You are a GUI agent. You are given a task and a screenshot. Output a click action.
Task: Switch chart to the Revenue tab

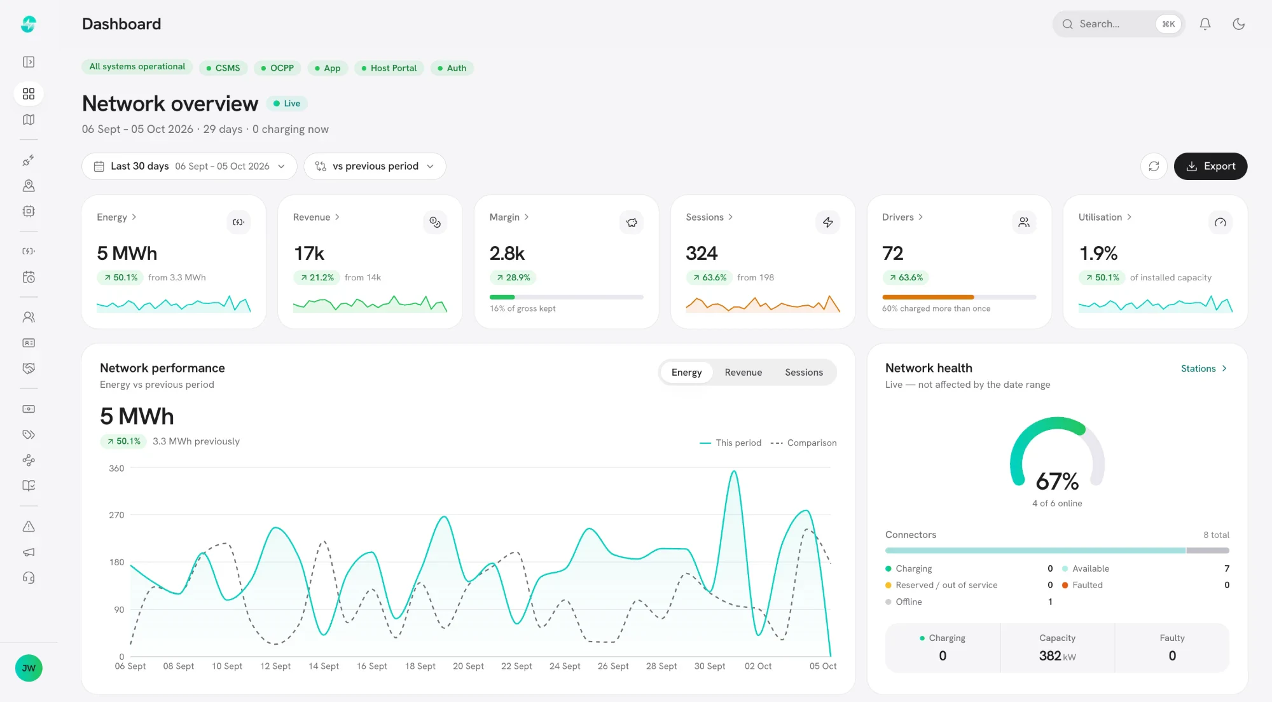(743, 373)
